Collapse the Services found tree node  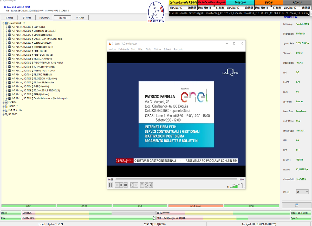click(3, 23)
